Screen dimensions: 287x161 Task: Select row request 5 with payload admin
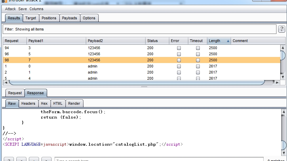(141, 78)
